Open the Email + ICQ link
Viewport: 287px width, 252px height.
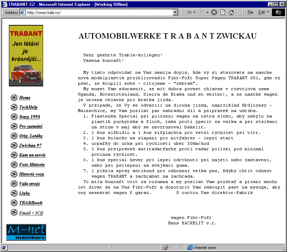(31, 213)
